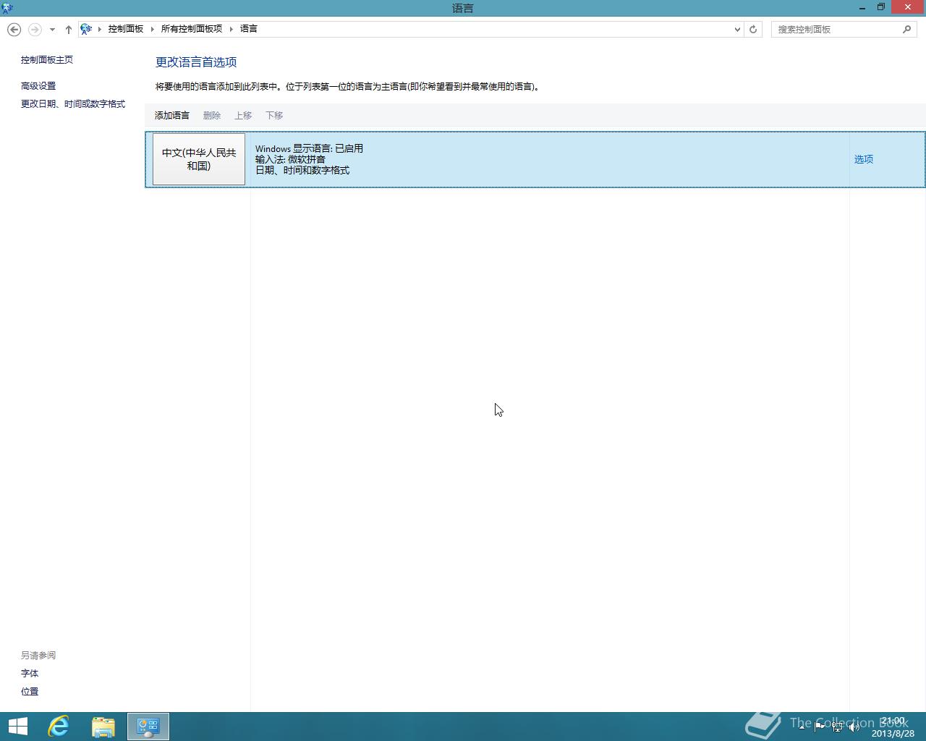Open 高级设置 in sidebar
Image resolution: width=926 pixels, height=741 pixels.
coord(38,86)
